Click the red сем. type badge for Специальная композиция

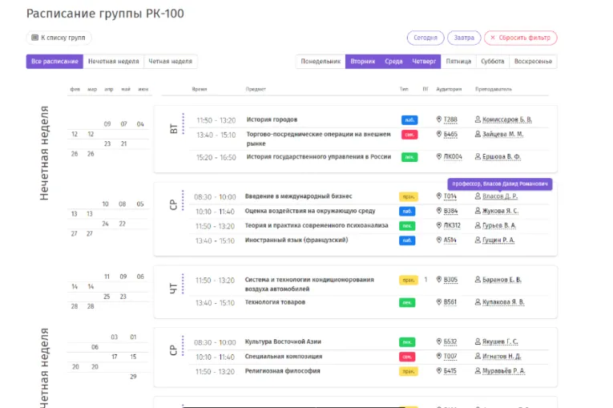(408, 357)
